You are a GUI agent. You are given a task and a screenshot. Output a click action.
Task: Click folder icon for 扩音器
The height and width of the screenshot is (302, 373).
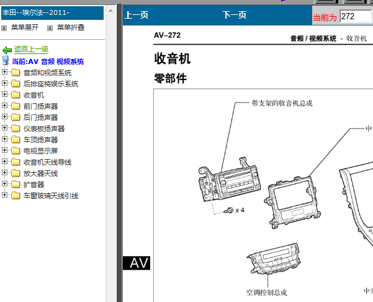pos(16,185)
